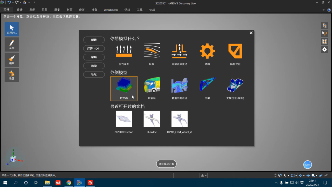Open the 草图 sketch pencil tool
Screen dimensions: 332x187
tap(12, 45)
